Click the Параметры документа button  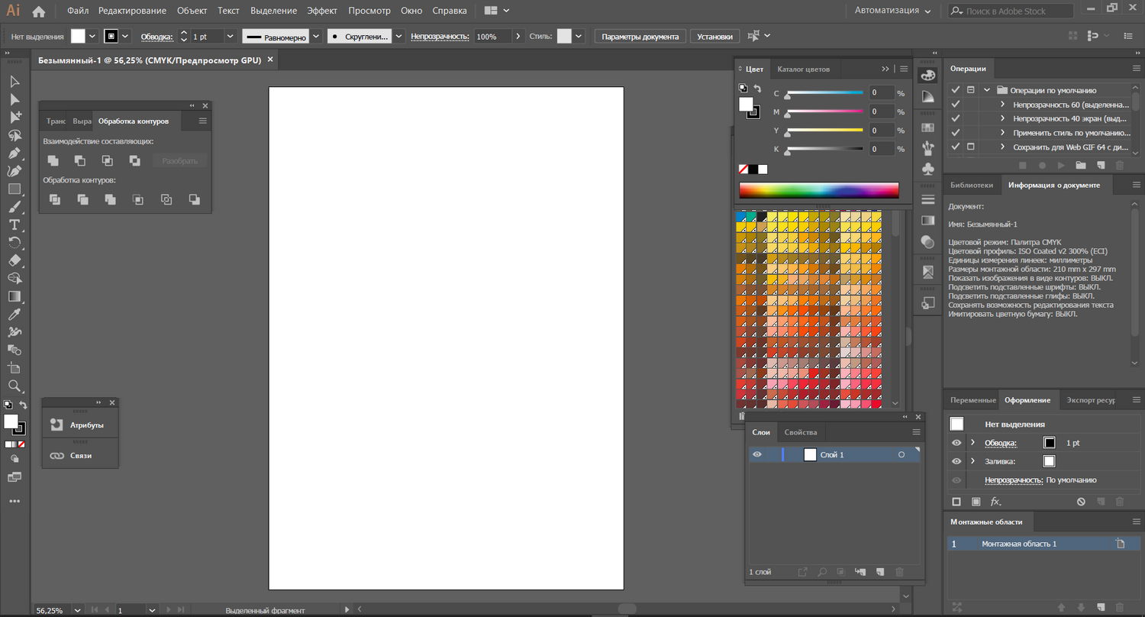click(640, 37)
